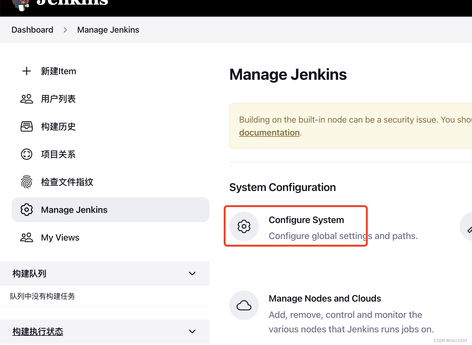Click the gear icon beside Manage Jenkins
This screenshot has height=345, width=472.
click(26, 210)
